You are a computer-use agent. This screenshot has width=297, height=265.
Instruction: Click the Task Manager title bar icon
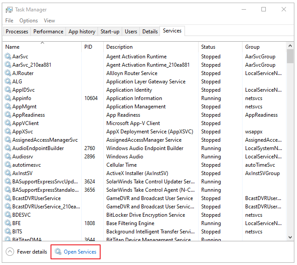pos(9,10)
